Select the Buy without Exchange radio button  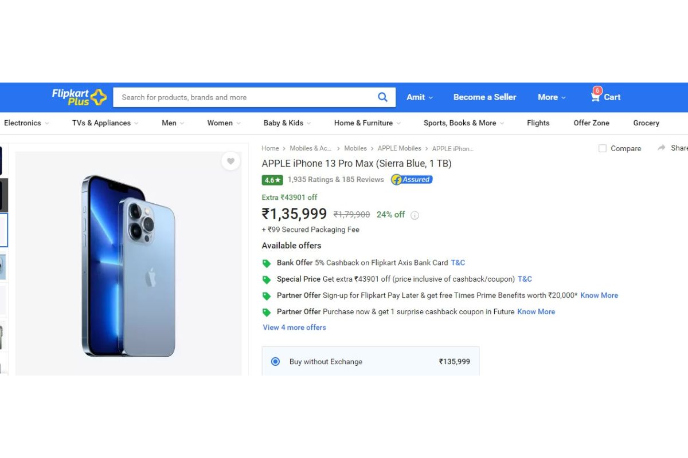[275, 362]
